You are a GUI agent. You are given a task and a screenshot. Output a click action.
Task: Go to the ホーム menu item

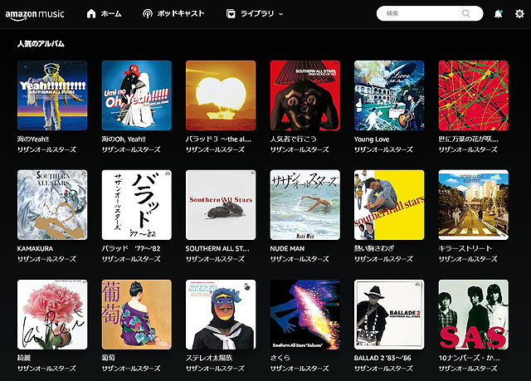pos(111,14)
